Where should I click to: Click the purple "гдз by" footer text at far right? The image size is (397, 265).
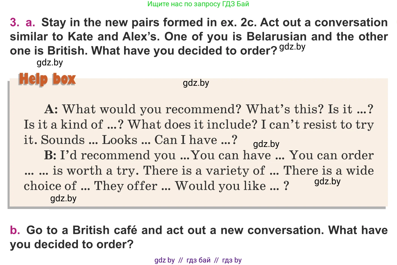point(232,260)
